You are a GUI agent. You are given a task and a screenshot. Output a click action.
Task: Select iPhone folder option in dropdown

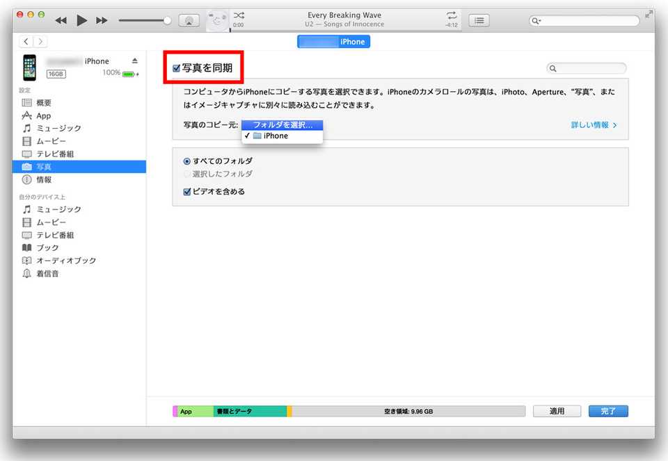[x=282, y=136]
